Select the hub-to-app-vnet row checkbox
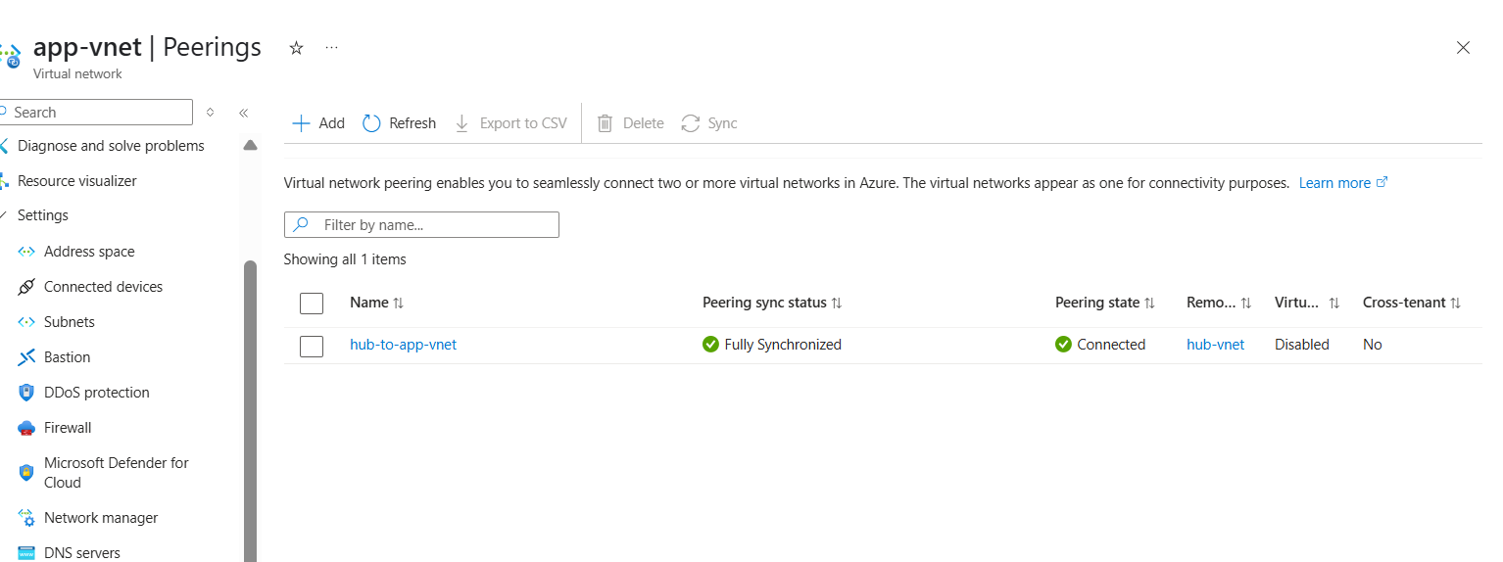The width and height of the screenshot is (1503, 562). 312,346
